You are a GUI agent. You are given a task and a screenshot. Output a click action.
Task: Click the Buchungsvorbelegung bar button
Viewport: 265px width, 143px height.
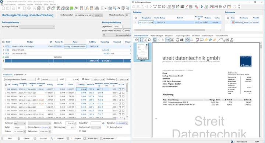tap(117, 35)
